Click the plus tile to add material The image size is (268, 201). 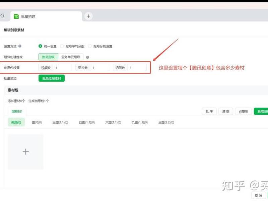click(26, 152)
